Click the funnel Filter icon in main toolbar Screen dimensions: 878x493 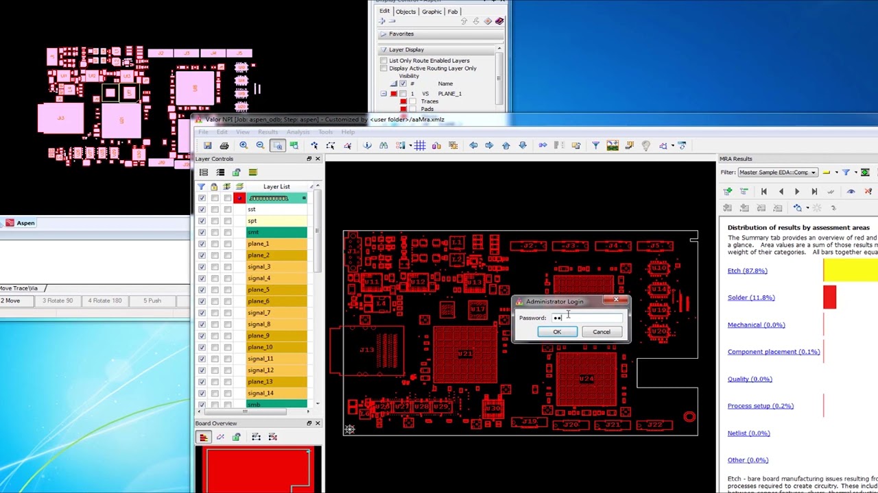click(x=595, y=145)
